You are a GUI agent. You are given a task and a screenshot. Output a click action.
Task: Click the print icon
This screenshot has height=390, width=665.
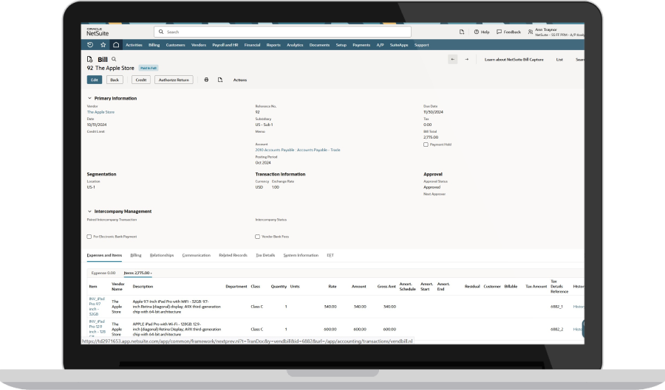click(207, 80)
